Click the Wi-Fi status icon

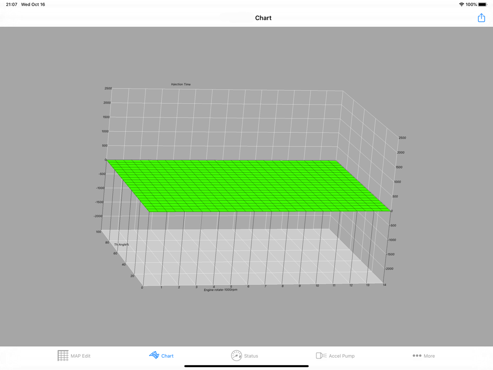(x=461, y=4)
